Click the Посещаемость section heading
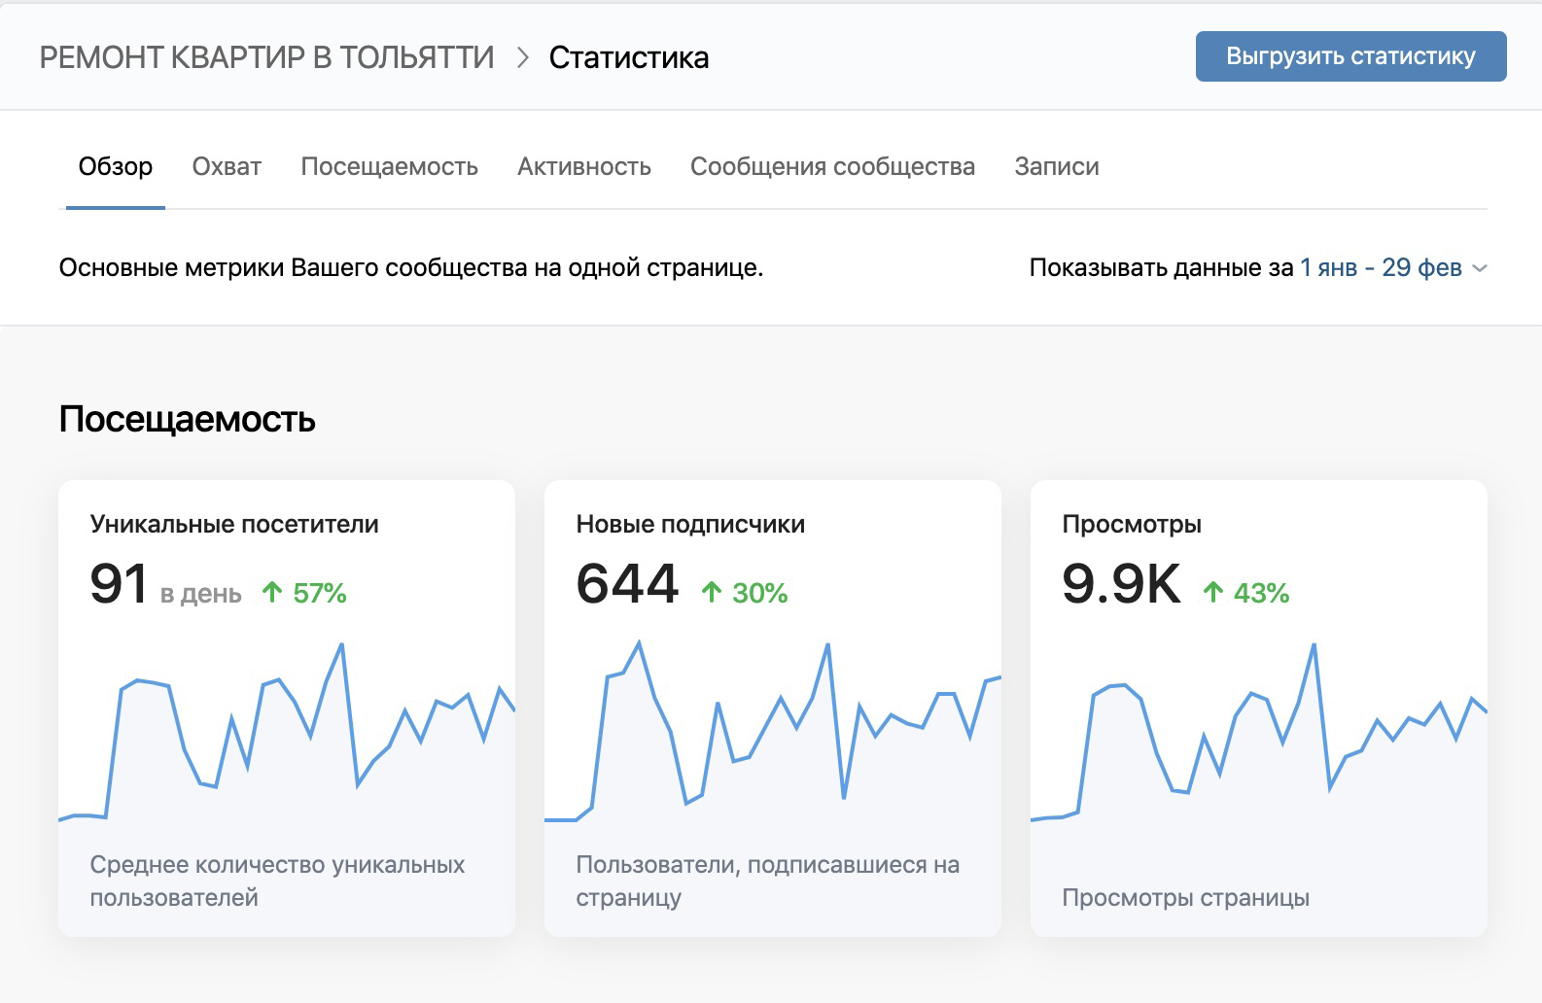 pyautogui.click(x=187, y=419)
